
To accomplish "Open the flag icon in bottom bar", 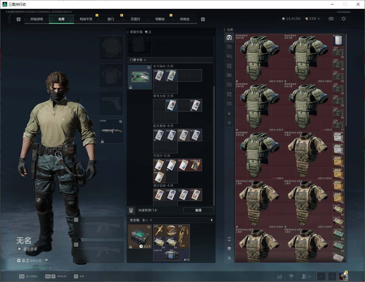I will point(291,276).
